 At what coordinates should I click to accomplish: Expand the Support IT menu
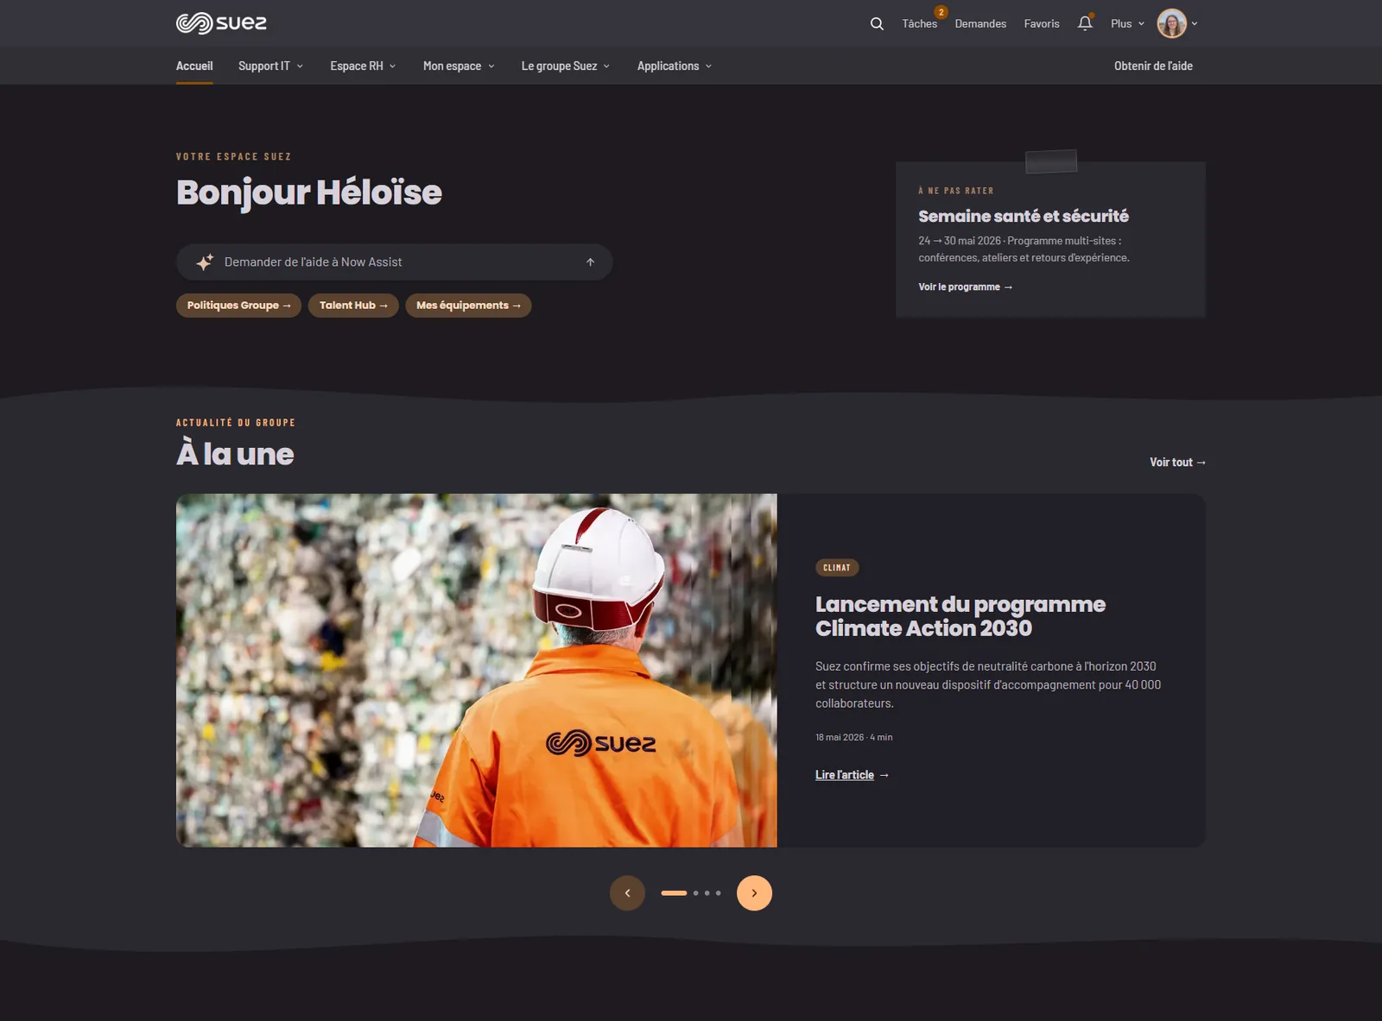pos(270,66)
